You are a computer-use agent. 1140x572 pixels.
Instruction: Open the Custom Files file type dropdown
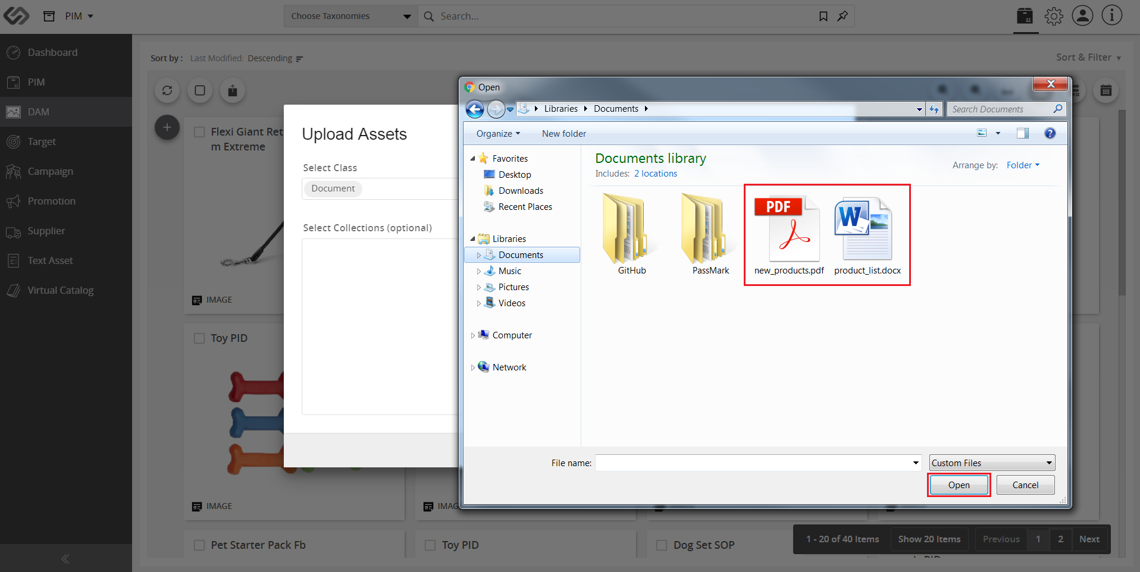tap(992, 463)
